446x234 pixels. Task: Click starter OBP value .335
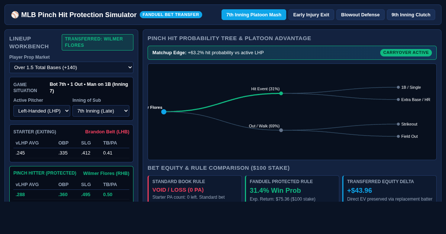coord(63,153)
